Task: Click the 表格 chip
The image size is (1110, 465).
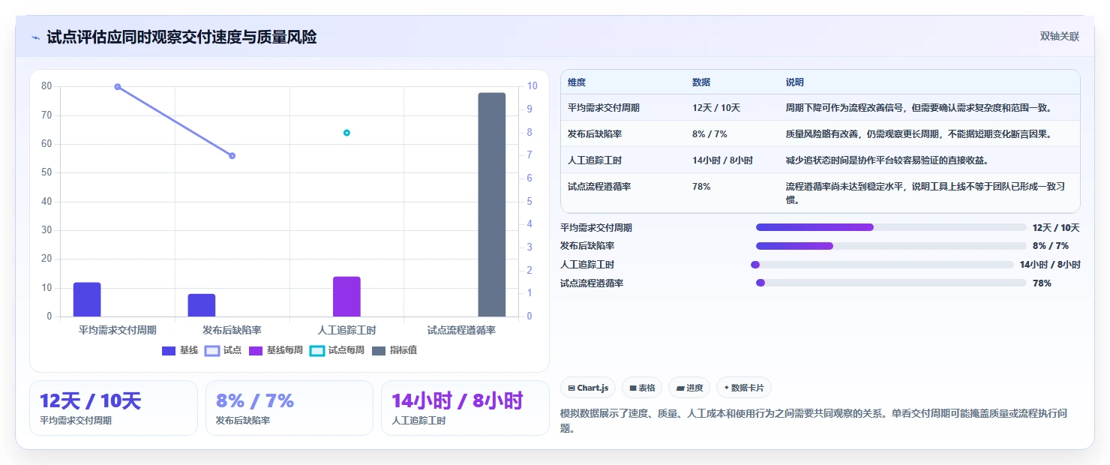Action: (642, 388)
